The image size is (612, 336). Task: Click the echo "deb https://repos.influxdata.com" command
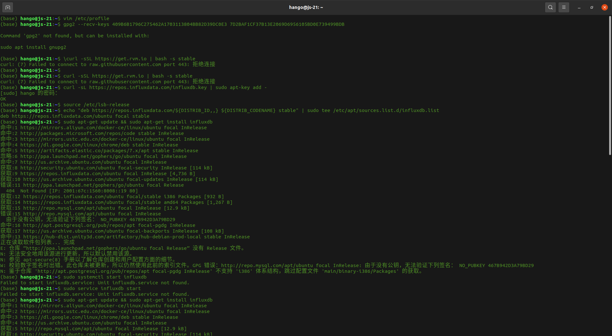pyautogui.click(x=251, y=110)
